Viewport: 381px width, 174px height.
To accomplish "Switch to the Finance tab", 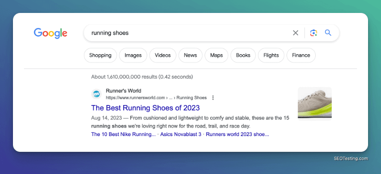I will [301, 55].
